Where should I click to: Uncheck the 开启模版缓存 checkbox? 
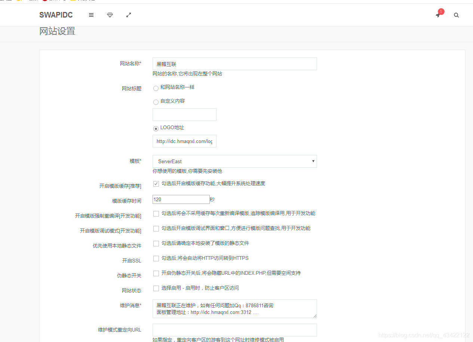pos(156,184)
